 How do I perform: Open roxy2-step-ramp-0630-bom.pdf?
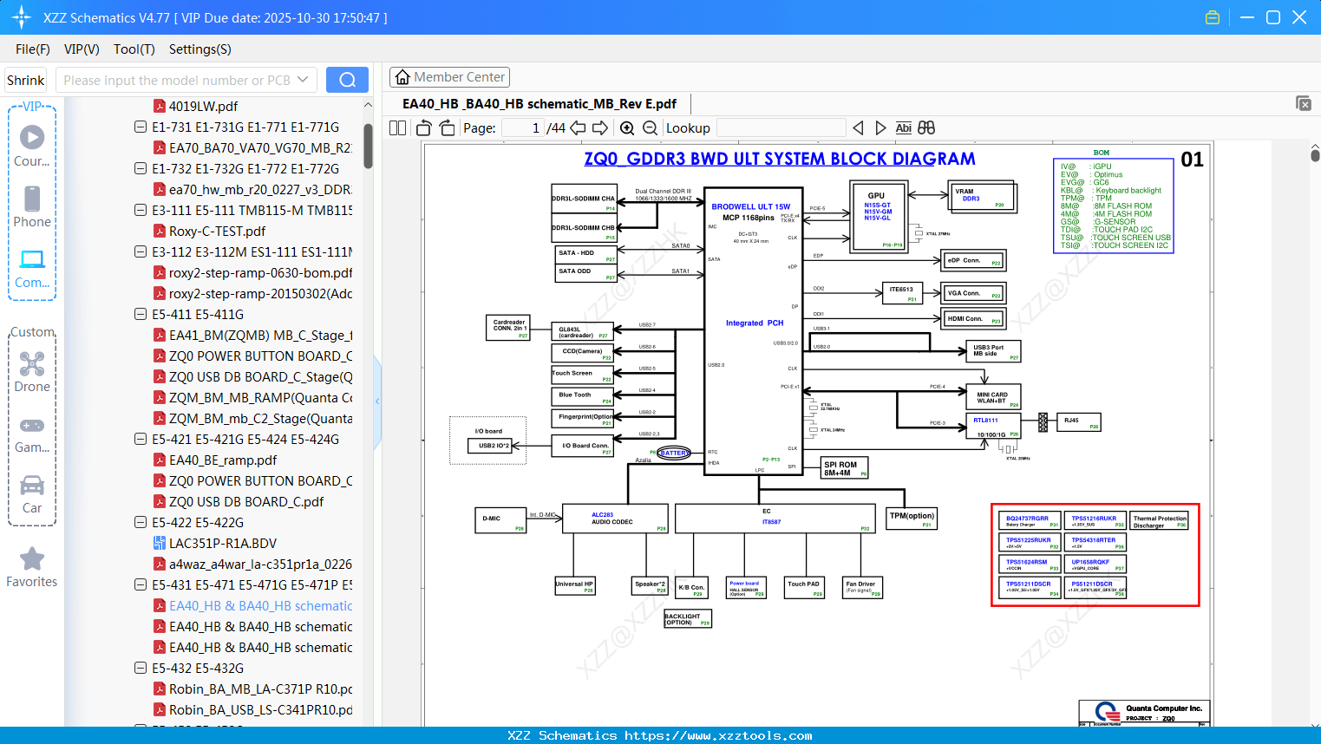point(252,273)
